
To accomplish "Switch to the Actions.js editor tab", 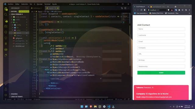I will [x=36, y=8].
